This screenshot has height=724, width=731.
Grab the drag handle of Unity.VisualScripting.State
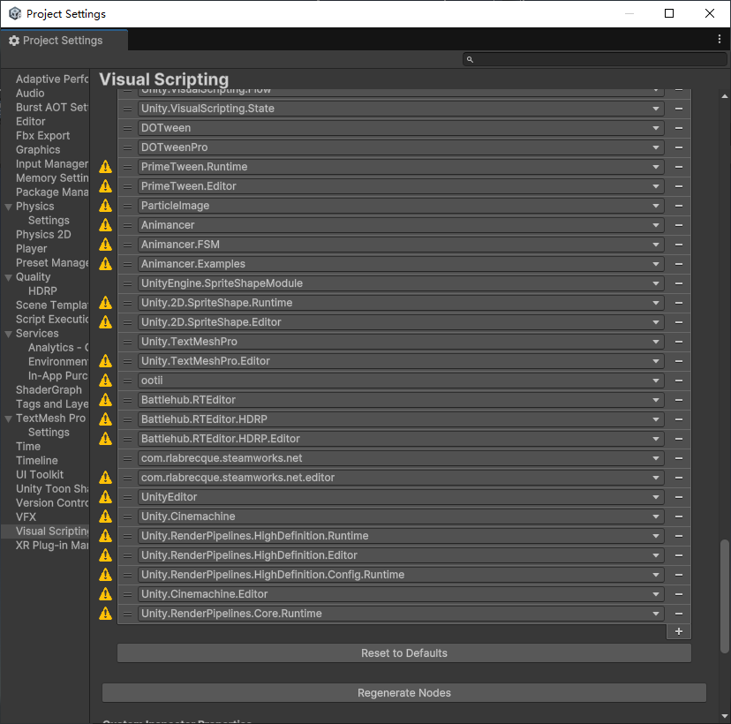tap(127, 109)
